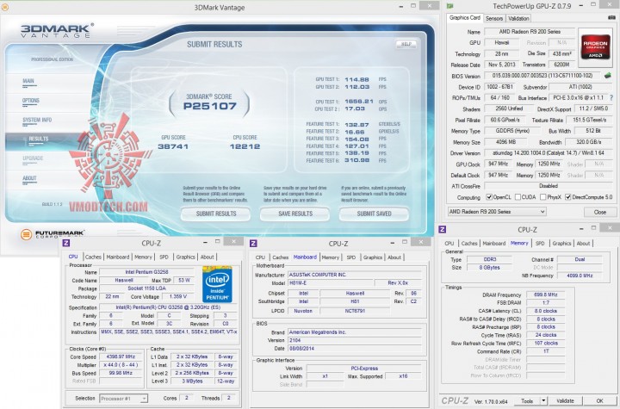Open MAIN in 3DMark sidebar

click(28, 82)
